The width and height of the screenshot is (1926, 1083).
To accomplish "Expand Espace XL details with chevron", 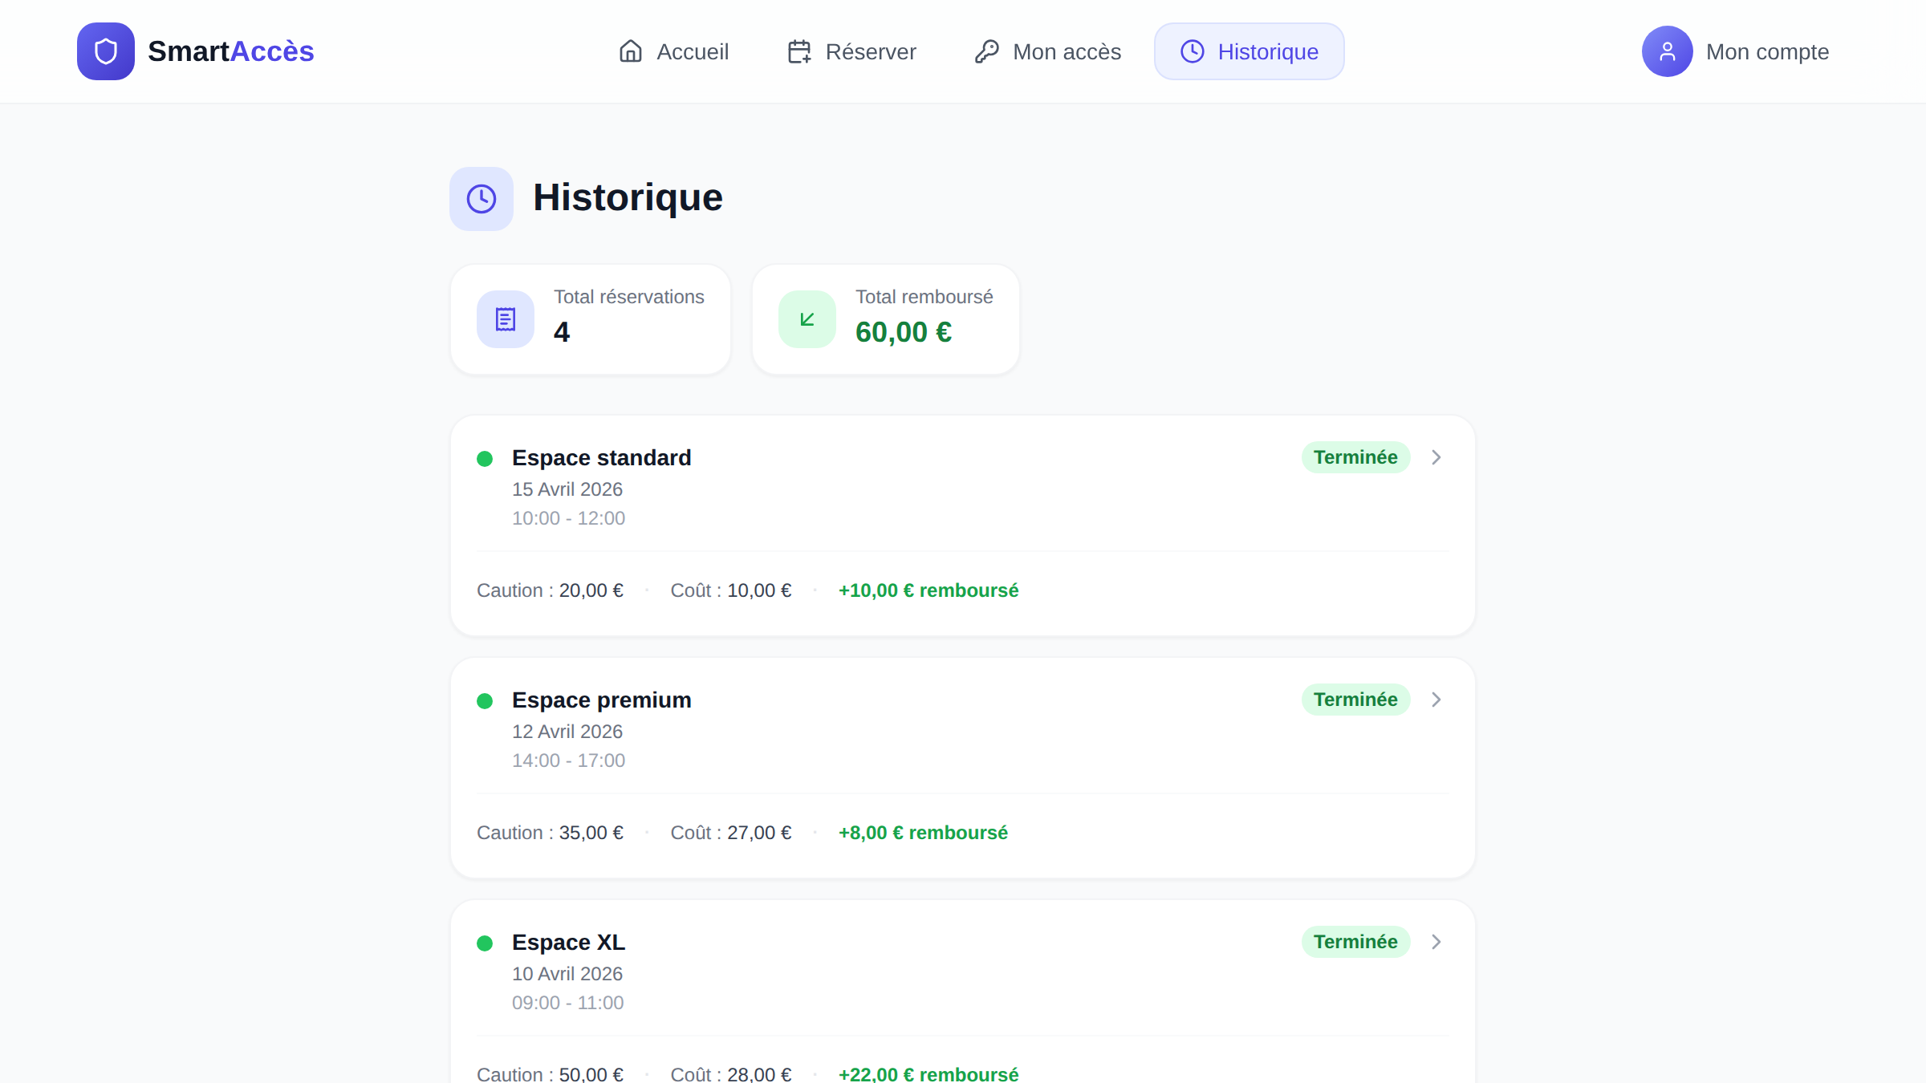I will tap(1436, 942).
